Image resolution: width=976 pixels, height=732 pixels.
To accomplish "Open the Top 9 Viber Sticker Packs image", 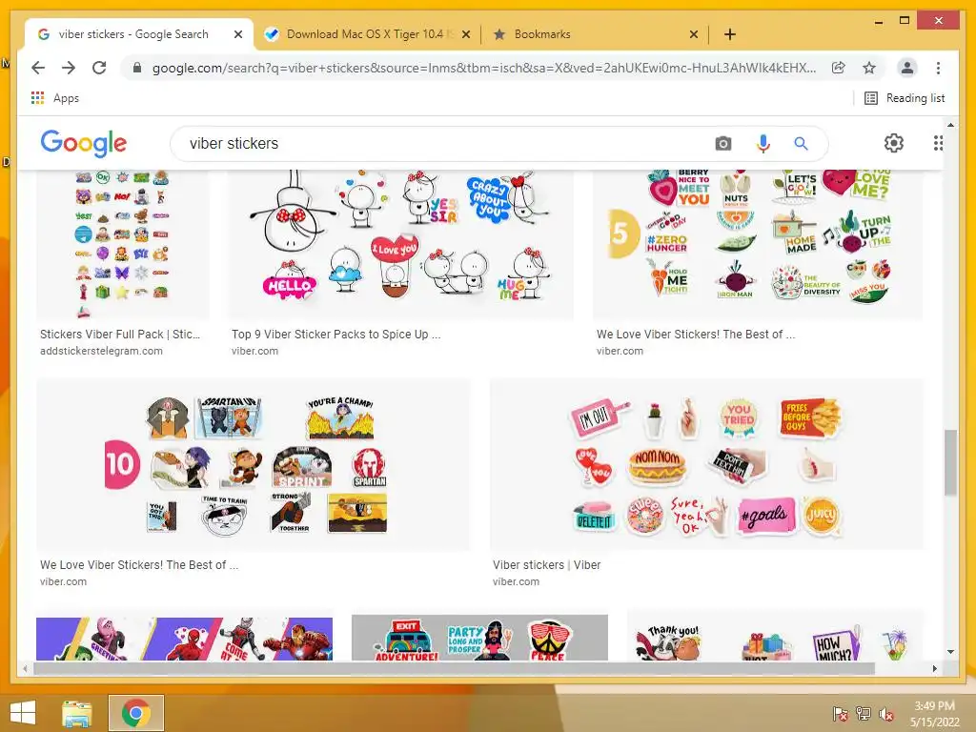I will click(x=400, y=245).
